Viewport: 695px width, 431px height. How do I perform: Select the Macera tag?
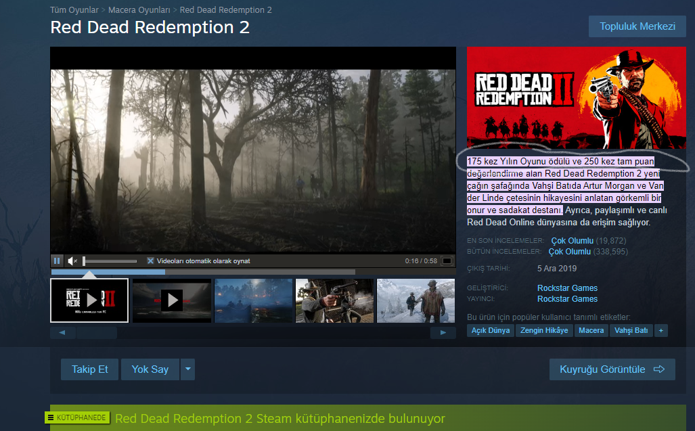pyautogui.click(x=591, y=330)
